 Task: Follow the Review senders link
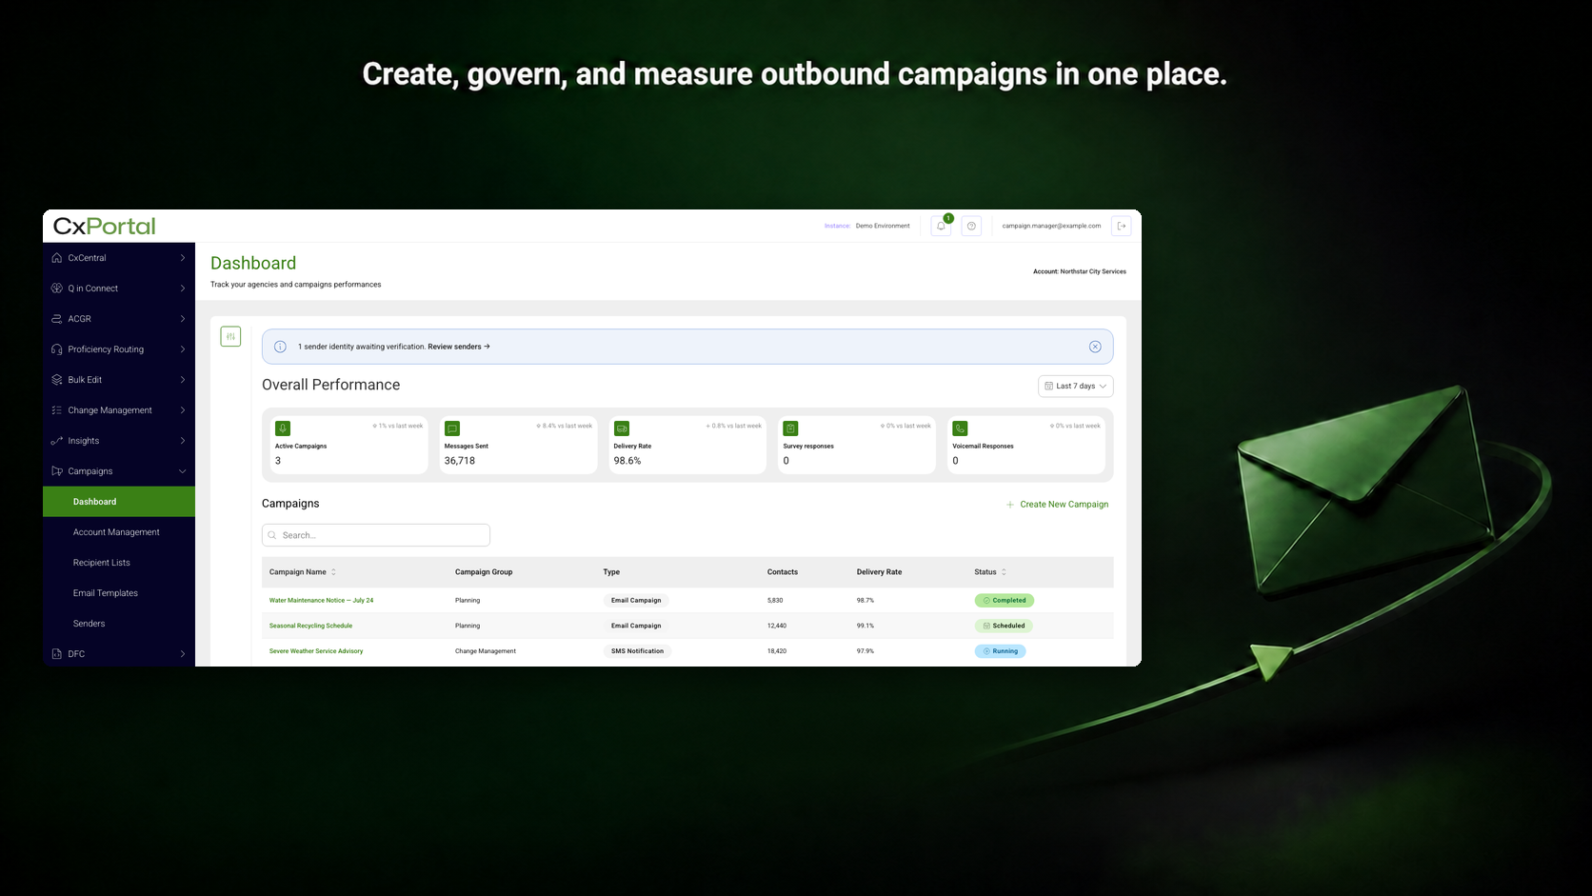point(459,347)
